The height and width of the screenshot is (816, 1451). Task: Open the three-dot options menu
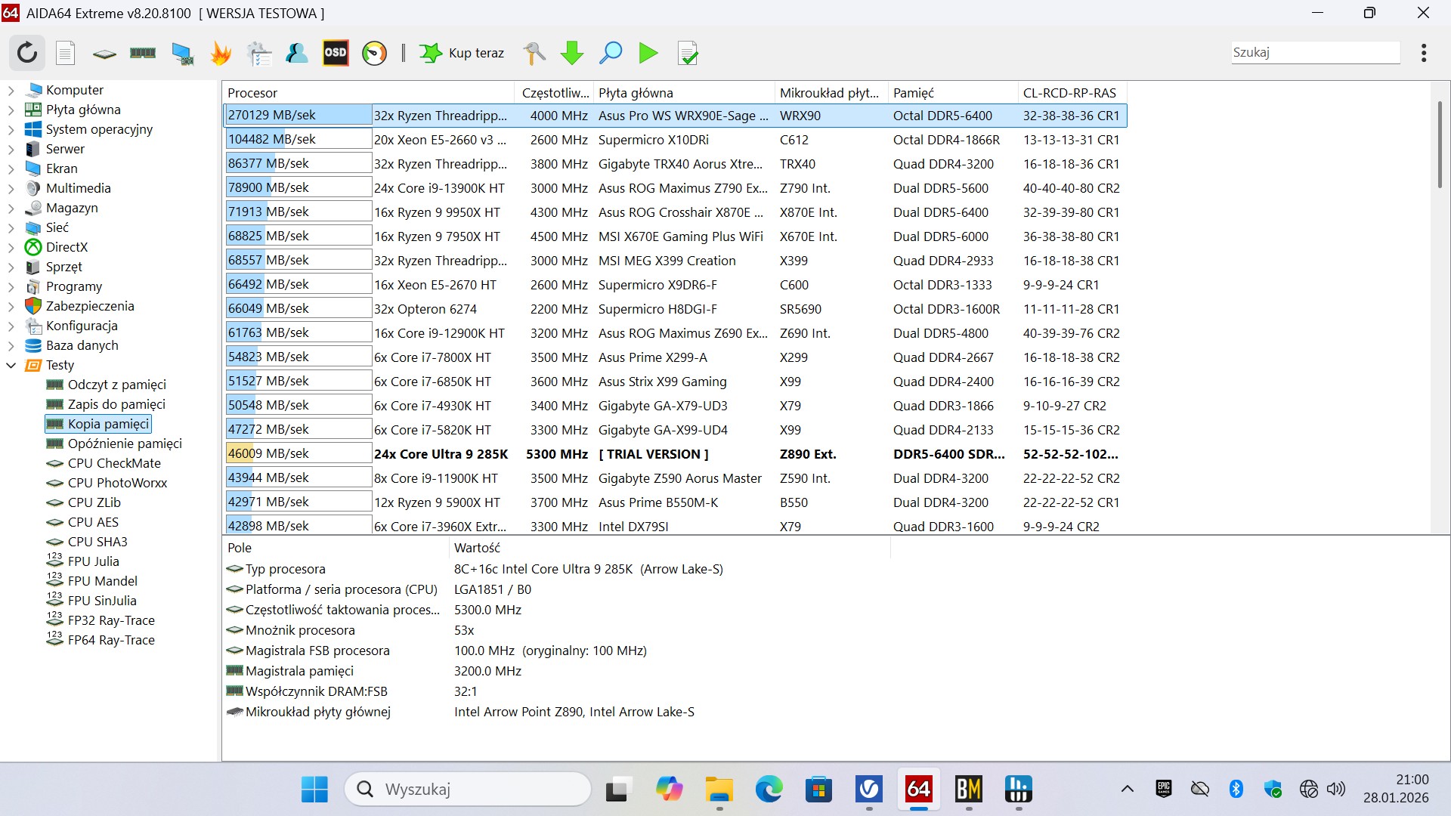(1424, 53)
